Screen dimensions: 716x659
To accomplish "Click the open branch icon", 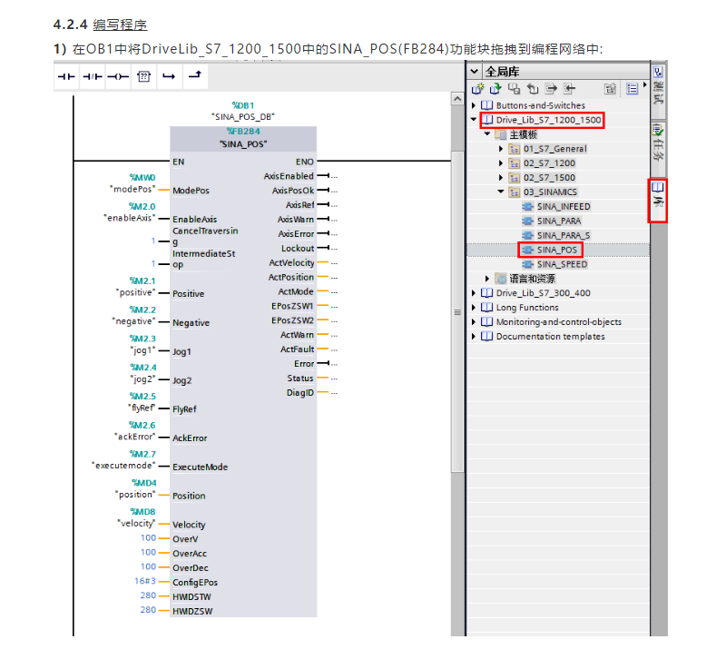I will pyautogui.click(x=168, y=77).
